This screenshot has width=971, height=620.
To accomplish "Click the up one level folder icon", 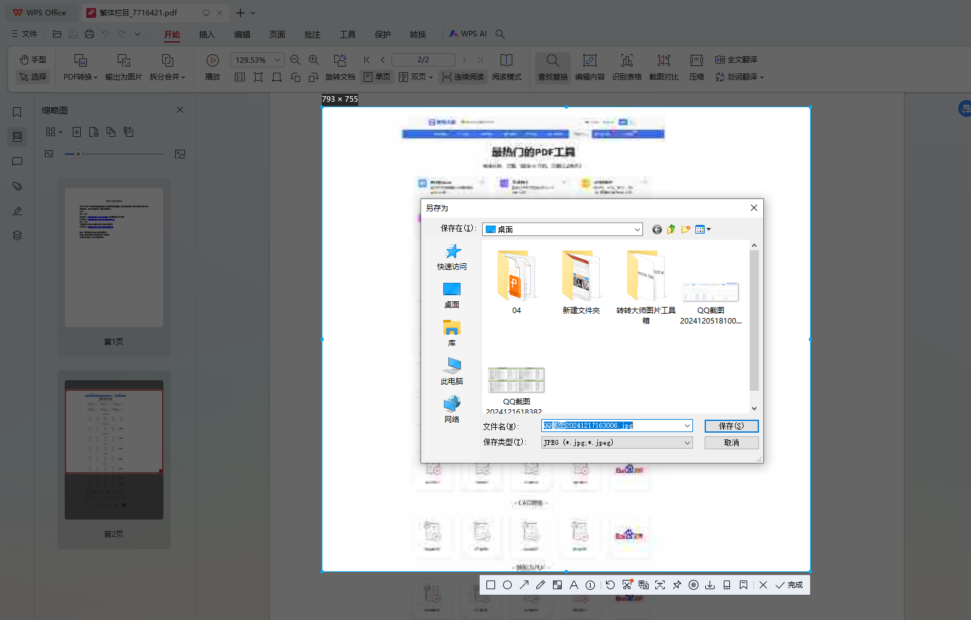I will (671, 229).
